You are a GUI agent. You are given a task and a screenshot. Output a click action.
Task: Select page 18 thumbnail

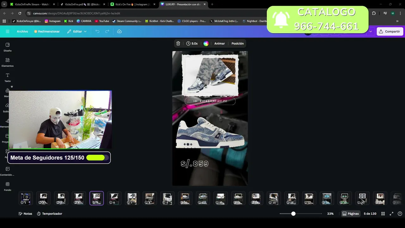pyautogui.click(x=327, y=198)
